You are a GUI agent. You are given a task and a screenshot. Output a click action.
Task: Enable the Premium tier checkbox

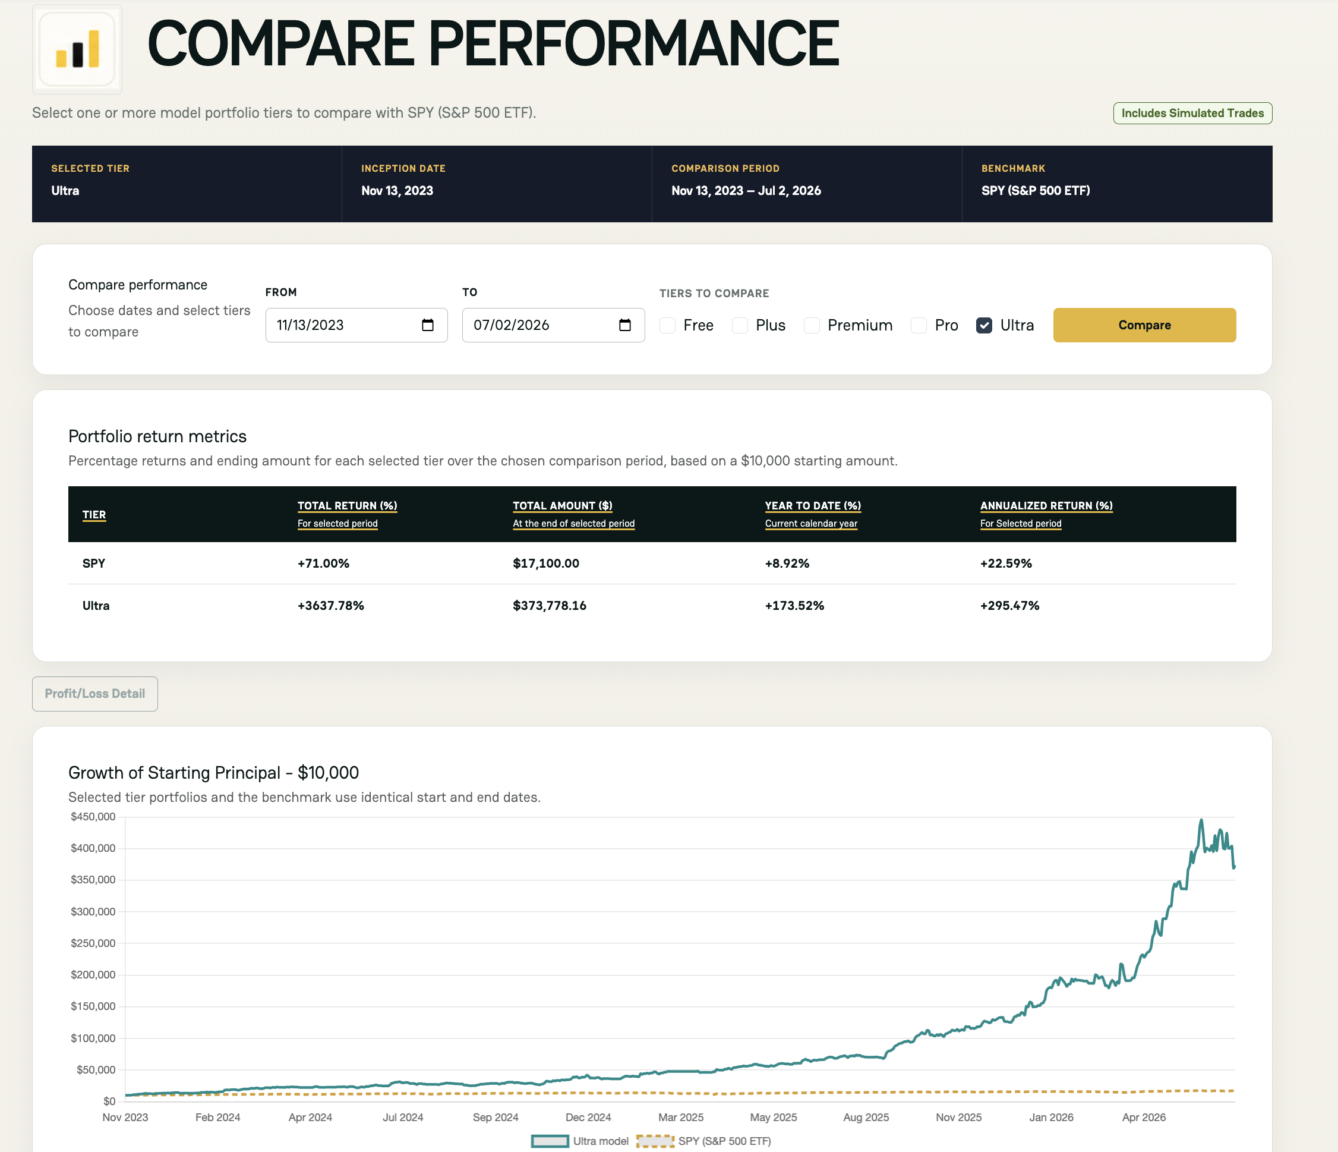click(x=811, y=325)
